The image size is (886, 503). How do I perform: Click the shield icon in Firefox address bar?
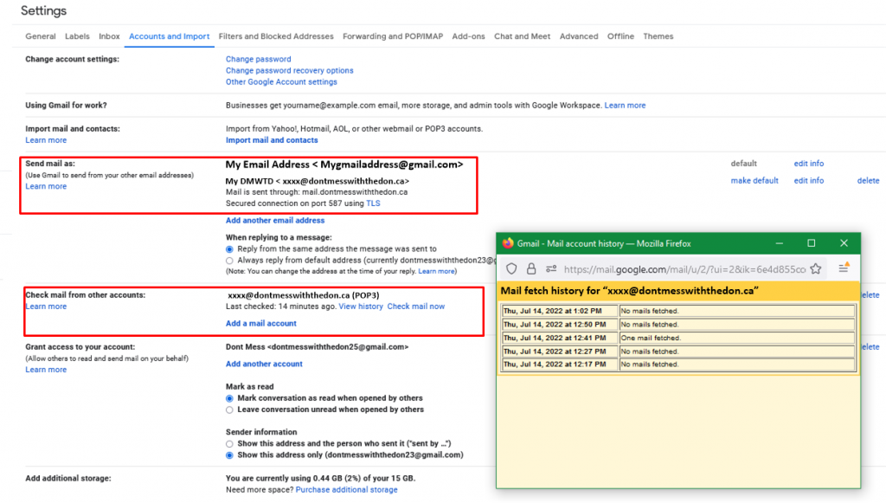(511, 269)
